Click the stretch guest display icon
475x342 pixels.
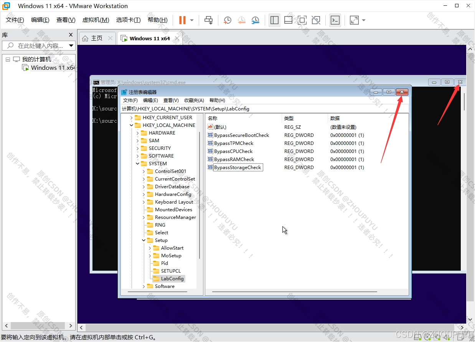(354, 20)
